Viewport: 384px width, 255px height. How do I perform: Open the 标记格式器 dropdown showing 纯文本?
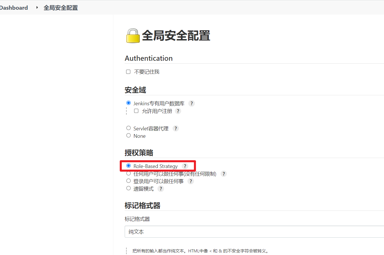[x=254, y=232]
